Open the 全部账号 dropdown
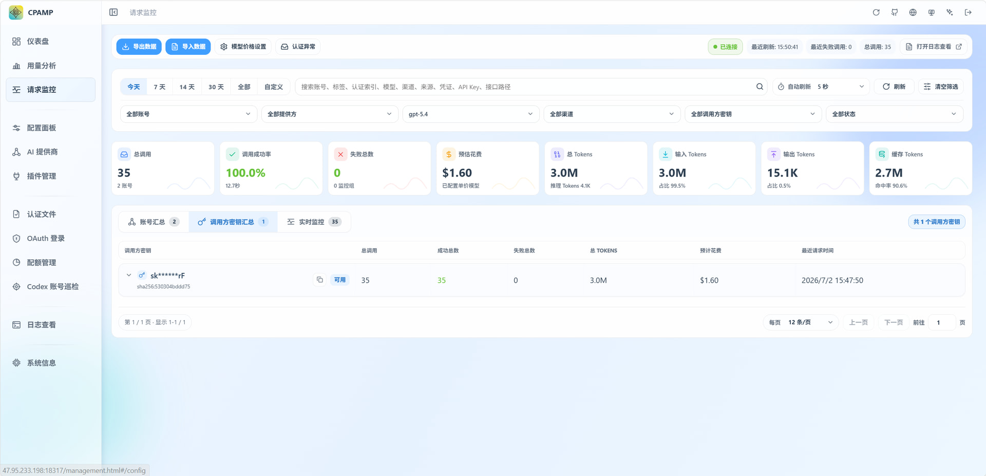Screen dimensions: 986x476 [x=188, y=114]
